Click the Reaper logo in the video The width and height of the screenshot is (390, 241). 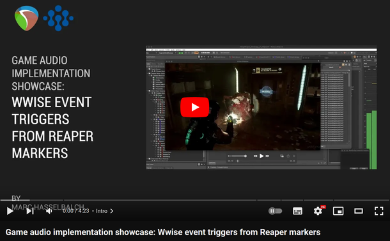tap(26, 18)
